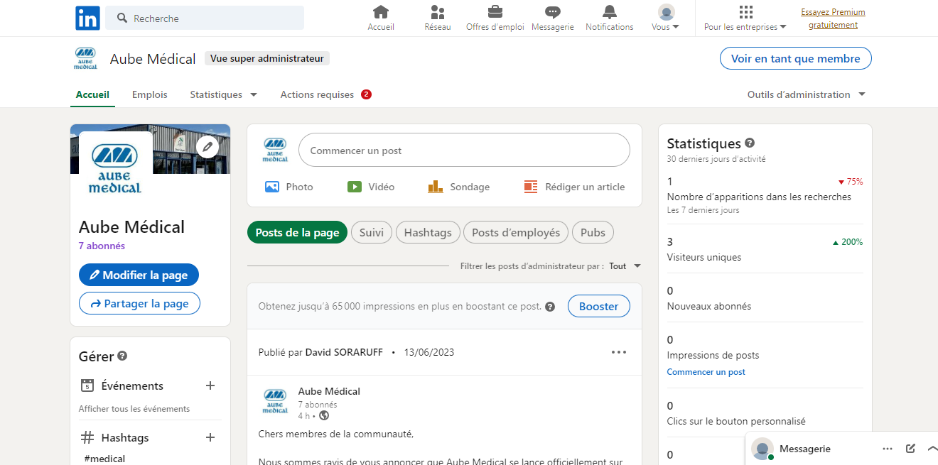Click Aube Médical author name in post
The width and height of the screenshot is (938, 465).
(x=329, y=391)
